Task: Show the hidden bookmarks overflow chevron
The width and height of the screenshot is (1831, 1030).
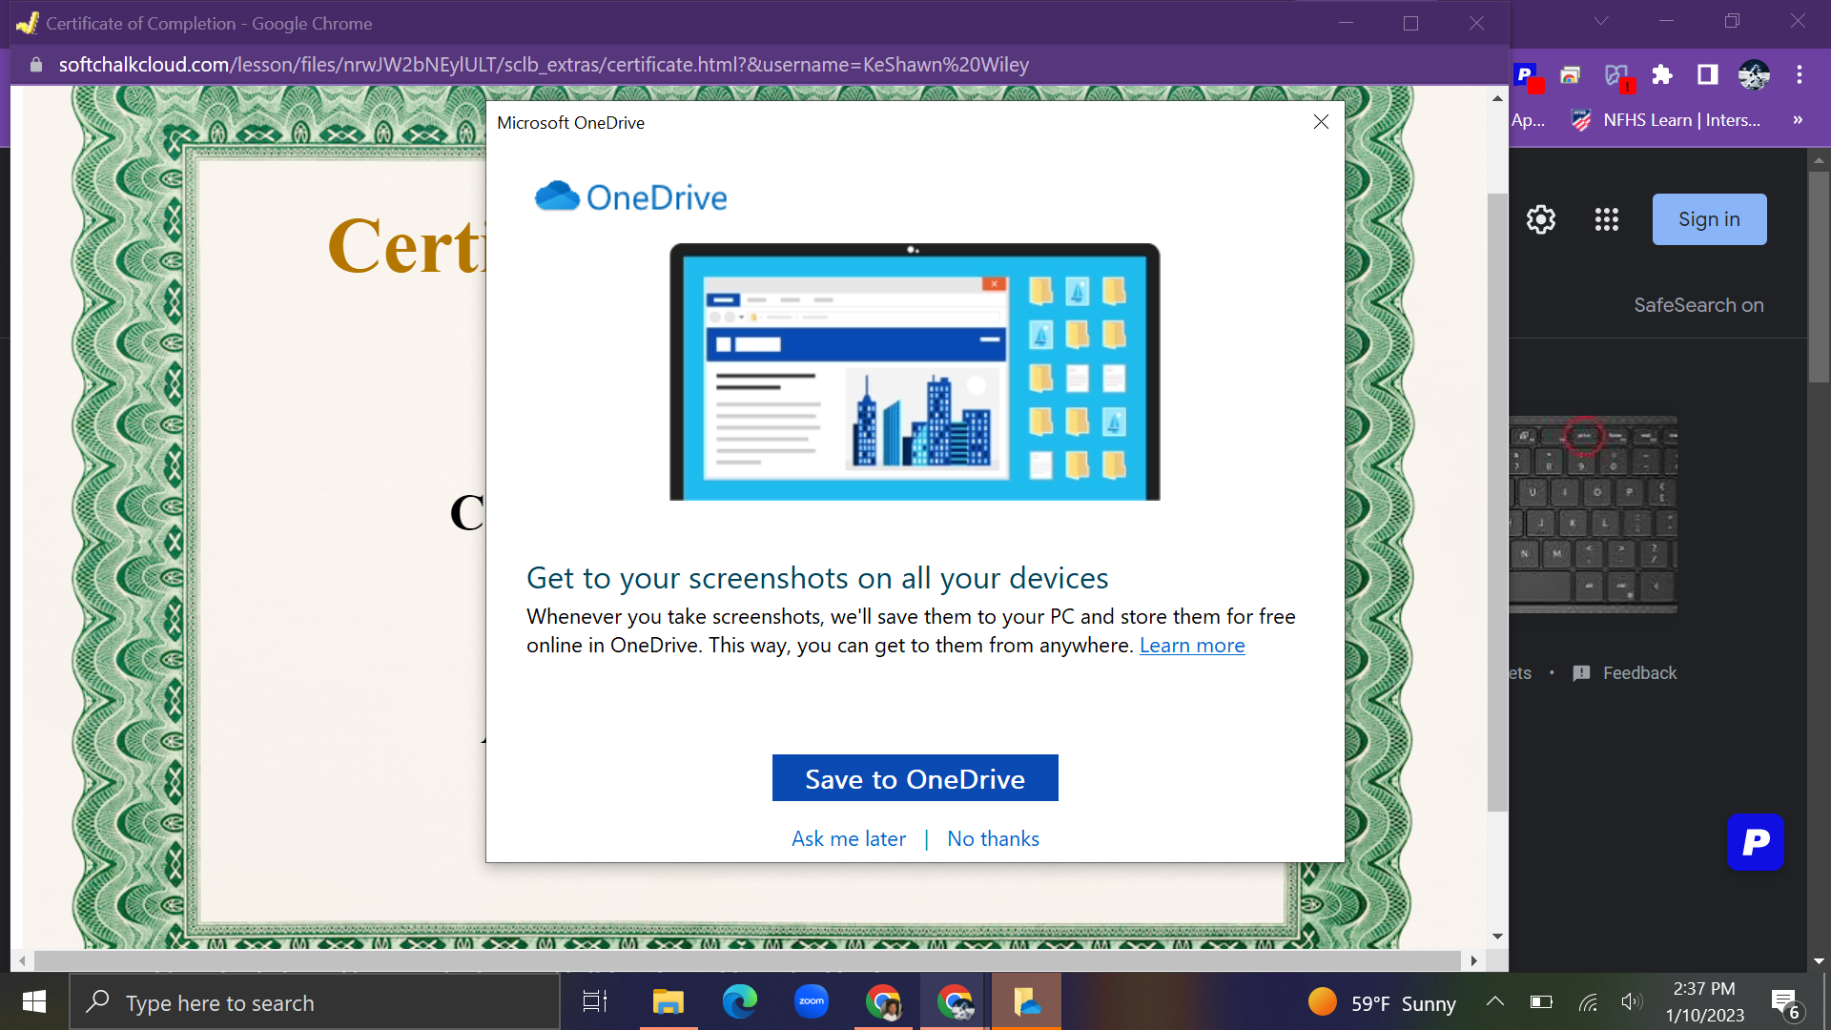Action: tap(1798, 120)
